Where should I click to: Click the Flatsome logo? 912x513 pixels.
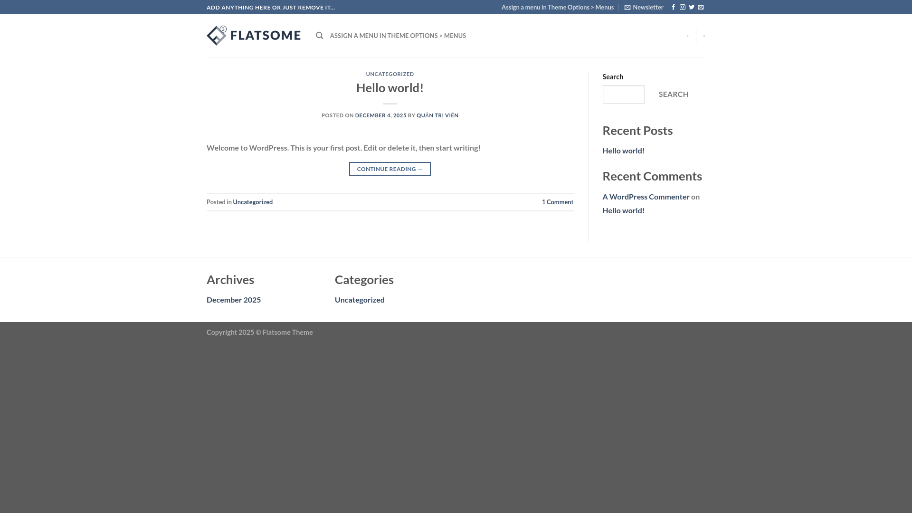254,36
